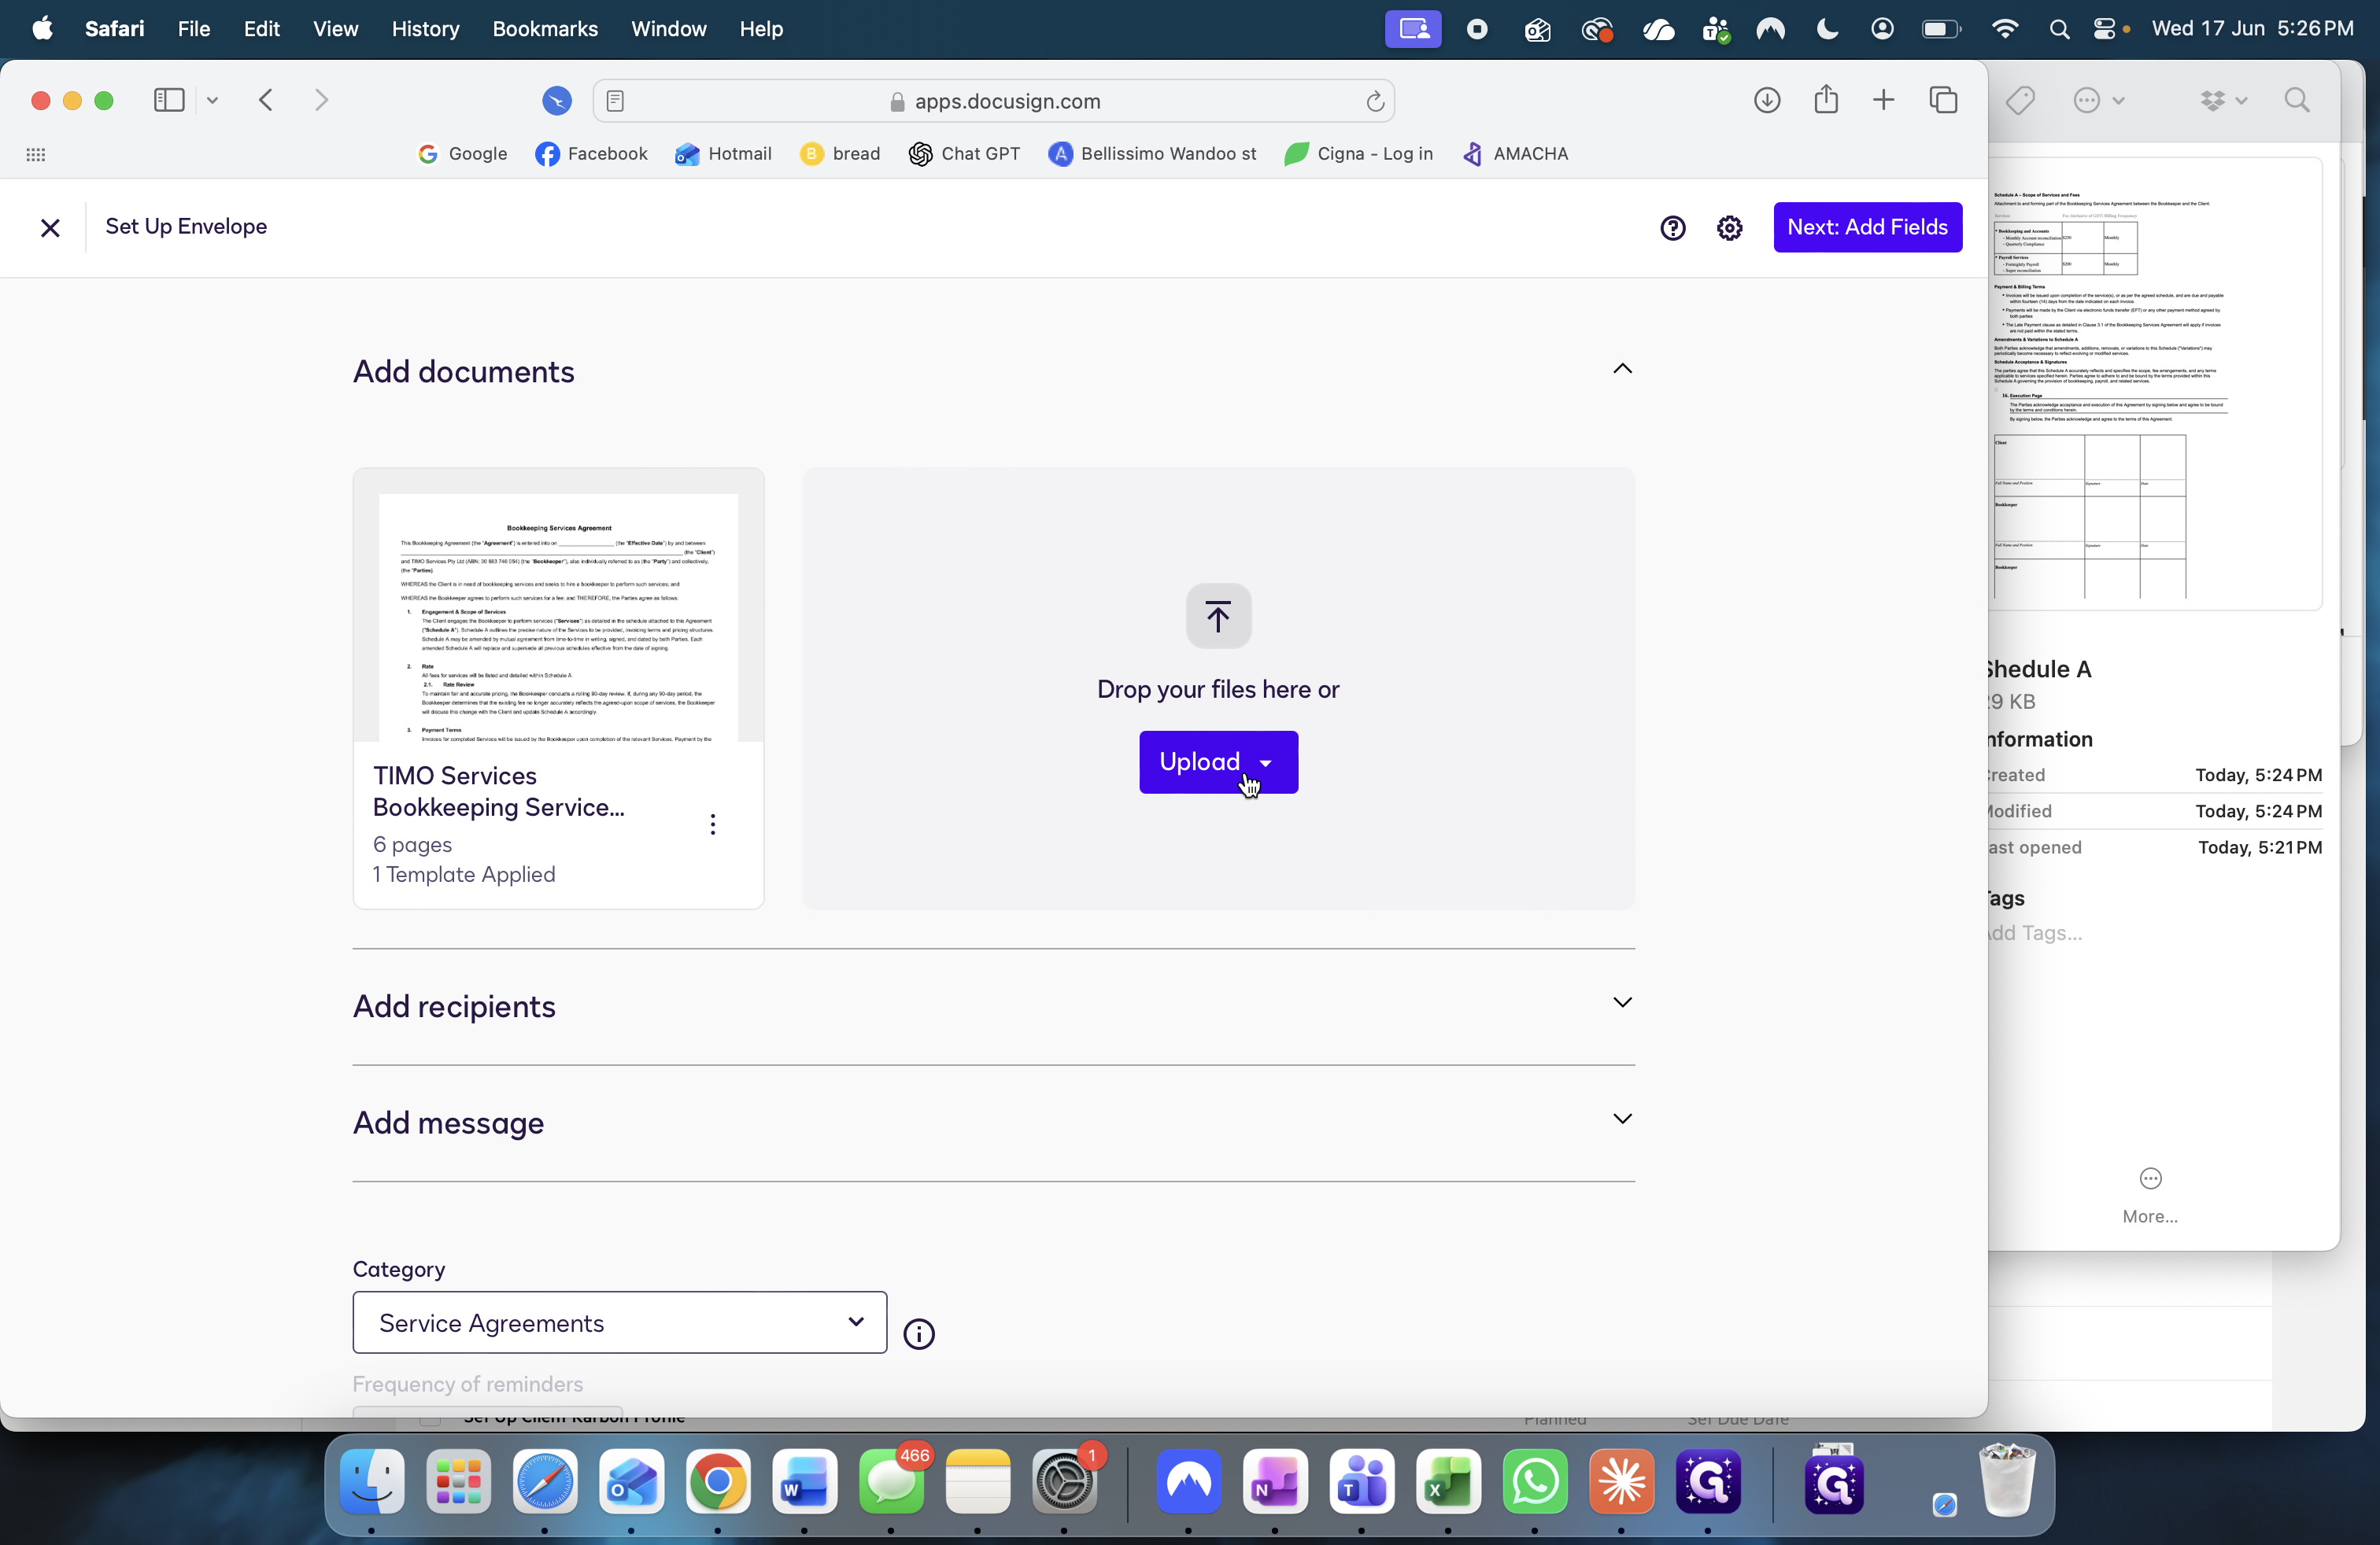This screenshot has height=1545, width=2380.
Task: Toggle the Safari sidebar
Action: tap(169, 100)
